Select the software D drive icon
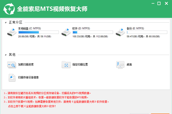The width and height of the screenshot is (172, 114). click(x=66, y=32)
